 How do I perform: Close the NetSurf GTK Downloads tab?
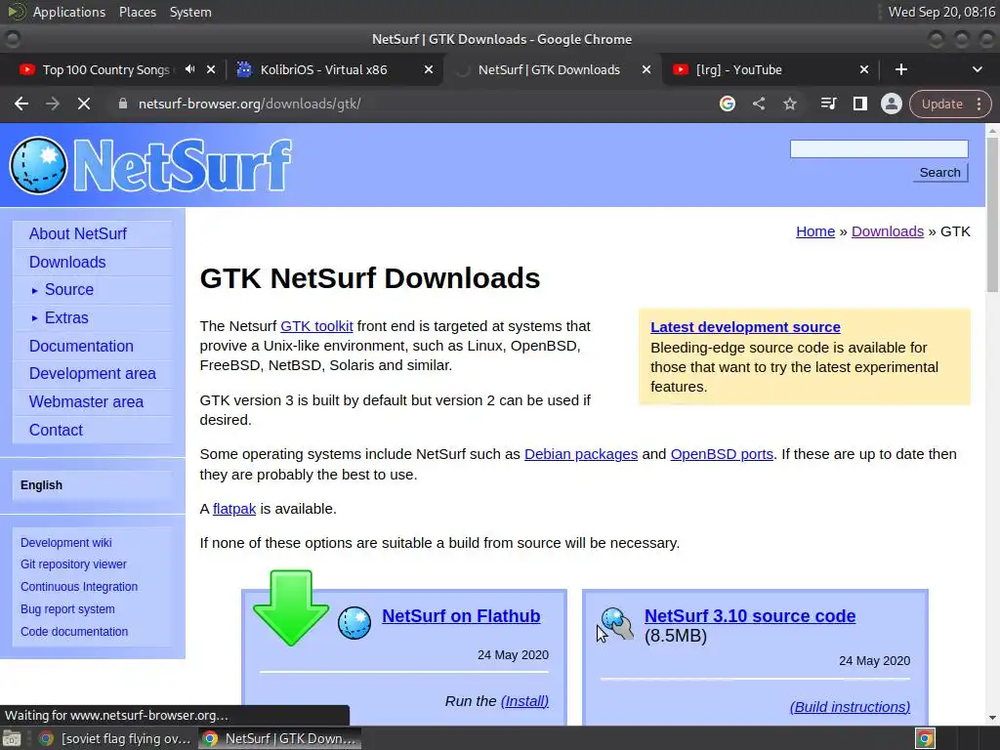[646, 69]
